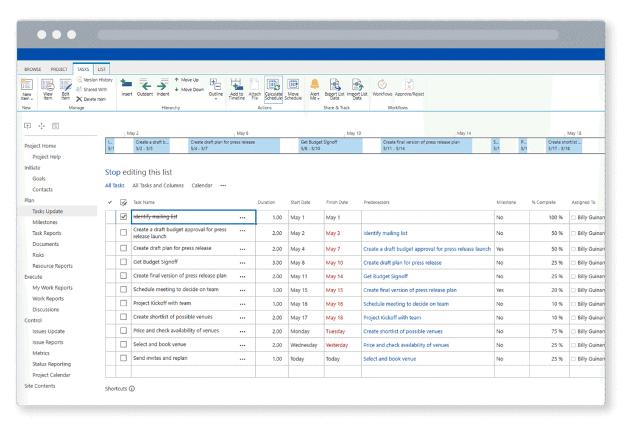Select the Add to Timeline icon

point(236,88)
